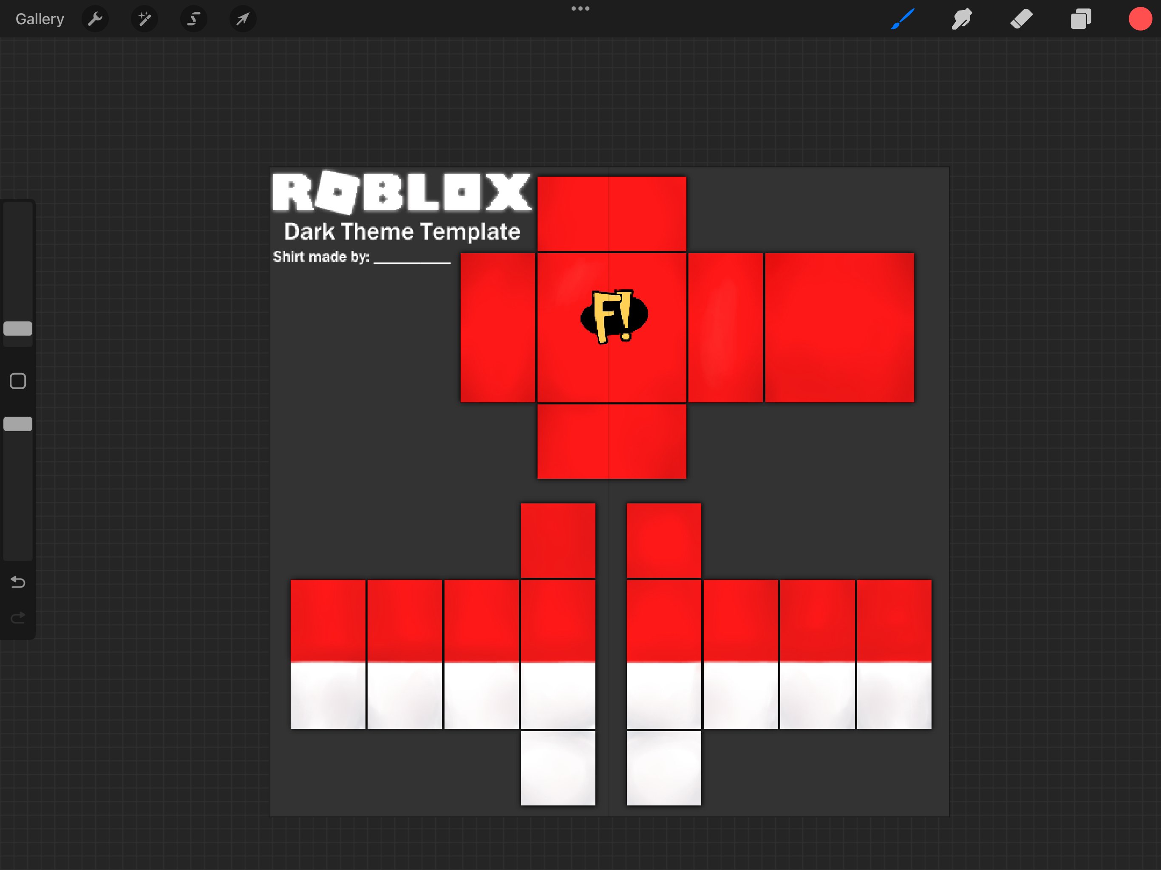Select the Selection S-shaped tool
The height and width of the screenshot is (870, 1161).
pos(194,20)
